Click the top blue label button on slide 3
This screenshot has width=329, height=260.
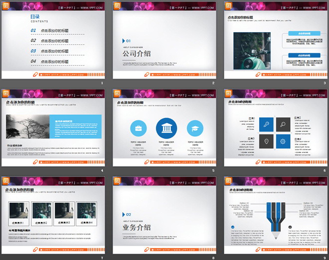pos(303,34)
